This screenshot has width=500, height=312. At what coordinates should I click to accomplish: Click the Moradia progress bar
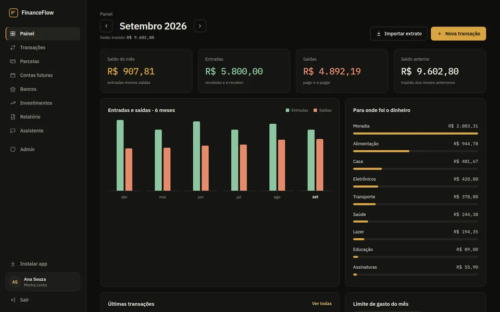pyautogui.click(x=416, y=134)
